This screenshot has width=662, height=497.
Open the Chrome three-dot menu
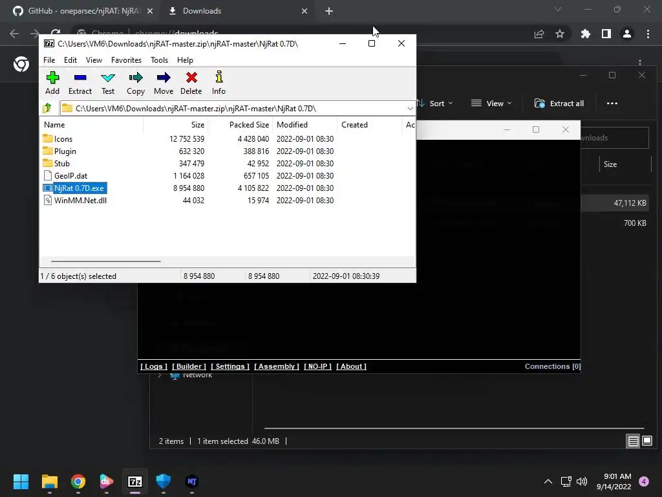point(648,34)
